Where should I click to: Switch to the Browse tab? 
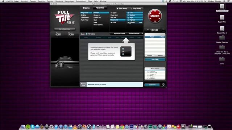pyautogui.click(x=86, y=8)
